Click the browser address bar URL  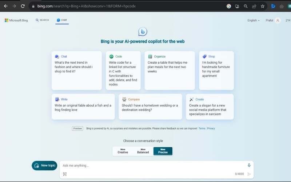pyautogui.click(x=87, y=6)
